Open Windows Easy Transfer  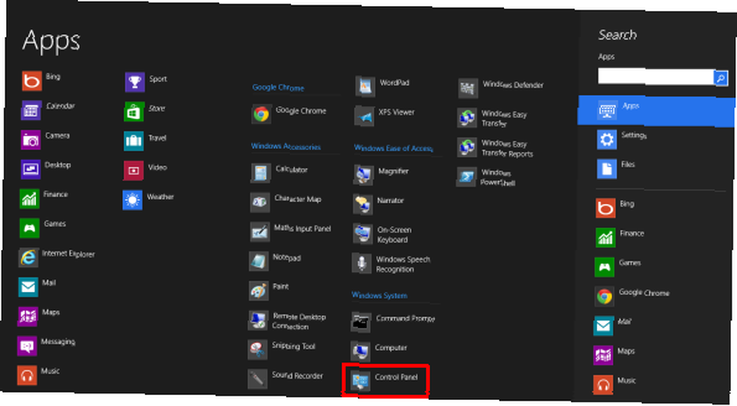click(x=492, y=118)
